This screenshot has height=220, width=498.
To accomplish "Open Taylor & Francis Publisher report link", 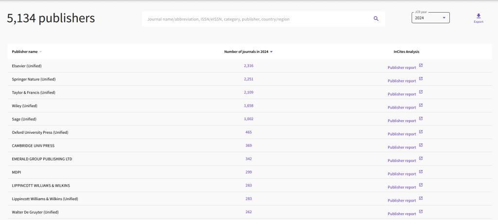I will (402, 94).
